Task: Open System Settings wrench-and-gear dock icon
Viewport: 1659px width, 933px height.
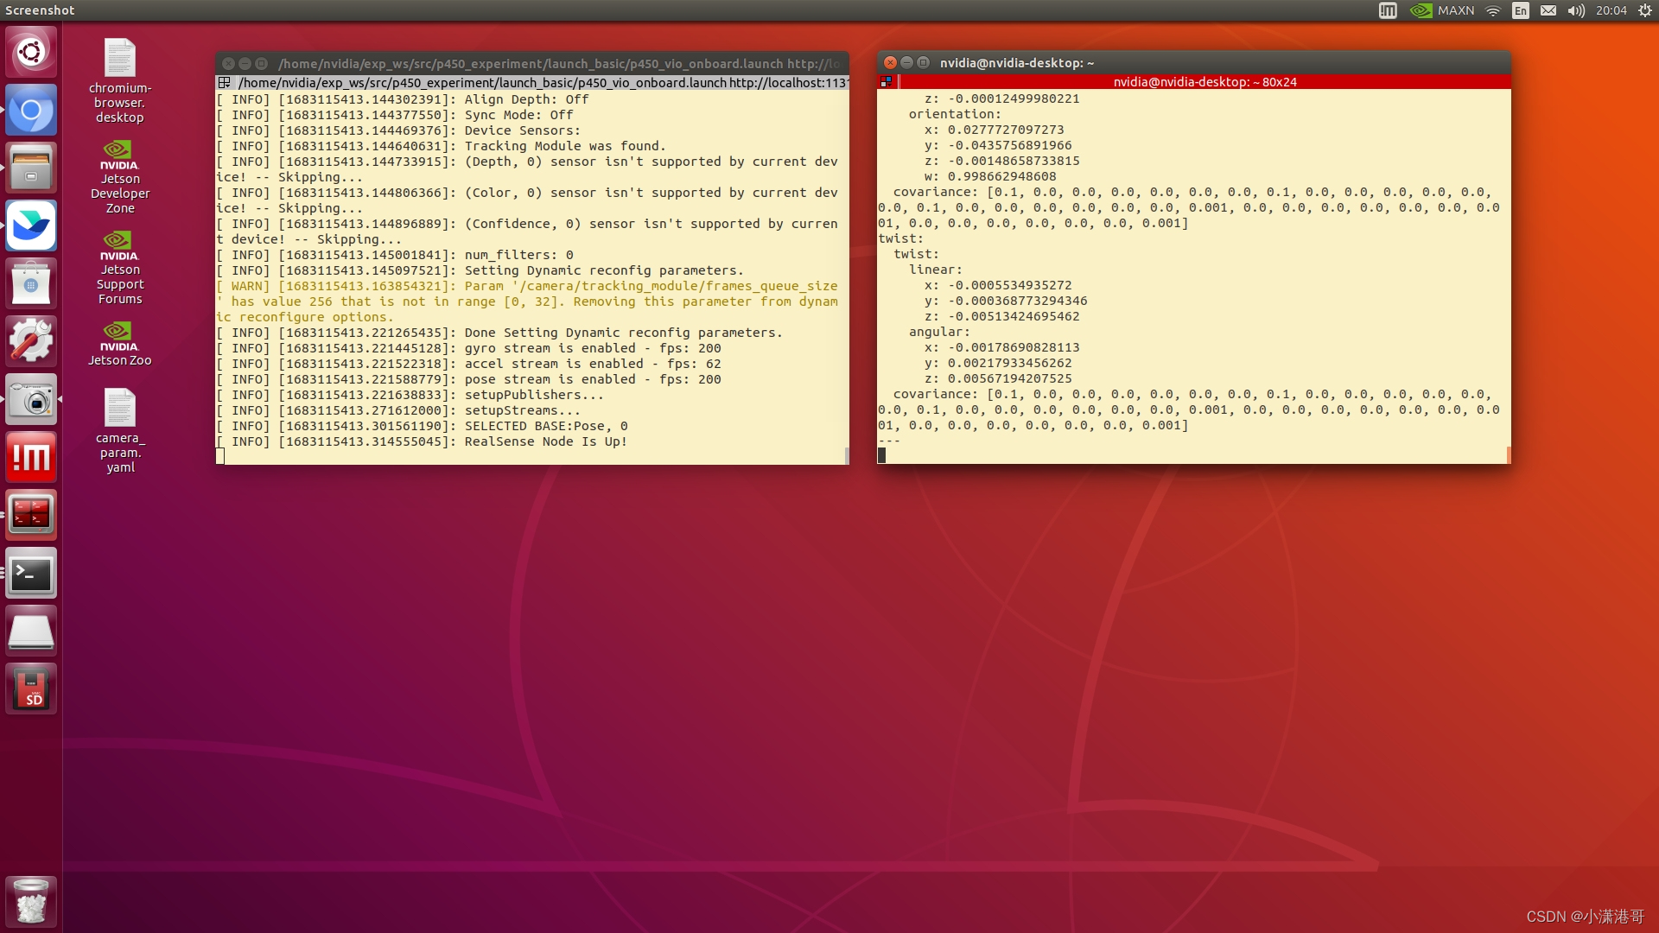Action: 31,341
